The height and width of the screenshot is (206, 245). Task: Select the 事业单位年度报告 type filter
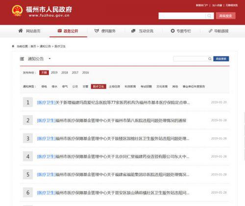coord(194,86)
